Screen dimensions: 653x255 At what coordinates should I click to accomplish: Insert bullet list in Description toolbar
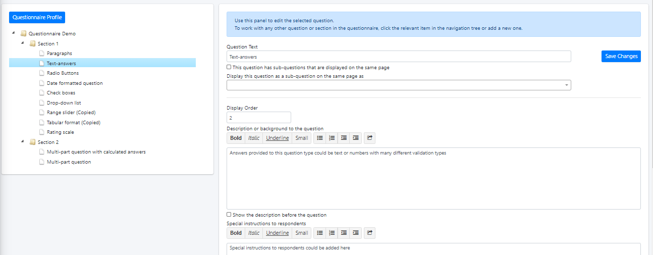tap(320, 138)
